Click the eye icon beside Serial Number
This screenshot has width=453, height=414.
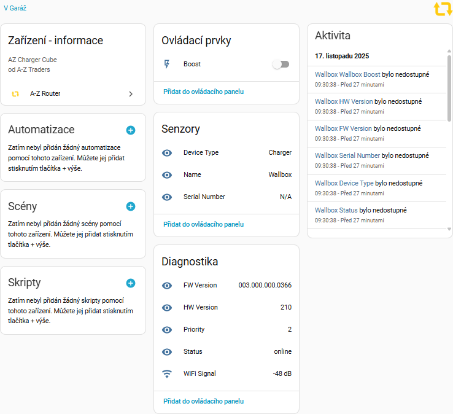(x=166, y=197)
